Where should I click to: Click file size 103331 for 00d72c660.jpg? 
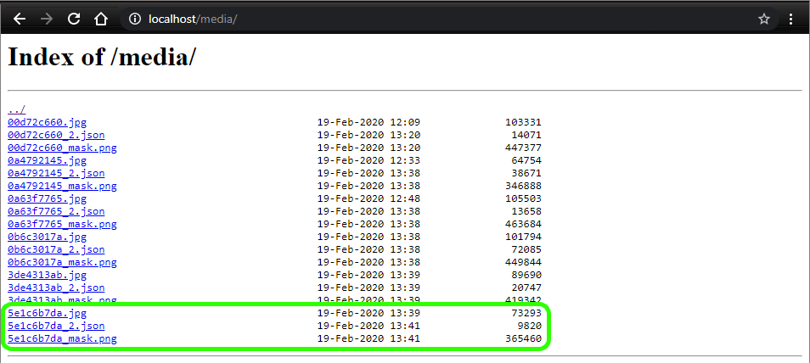point(523,122)
